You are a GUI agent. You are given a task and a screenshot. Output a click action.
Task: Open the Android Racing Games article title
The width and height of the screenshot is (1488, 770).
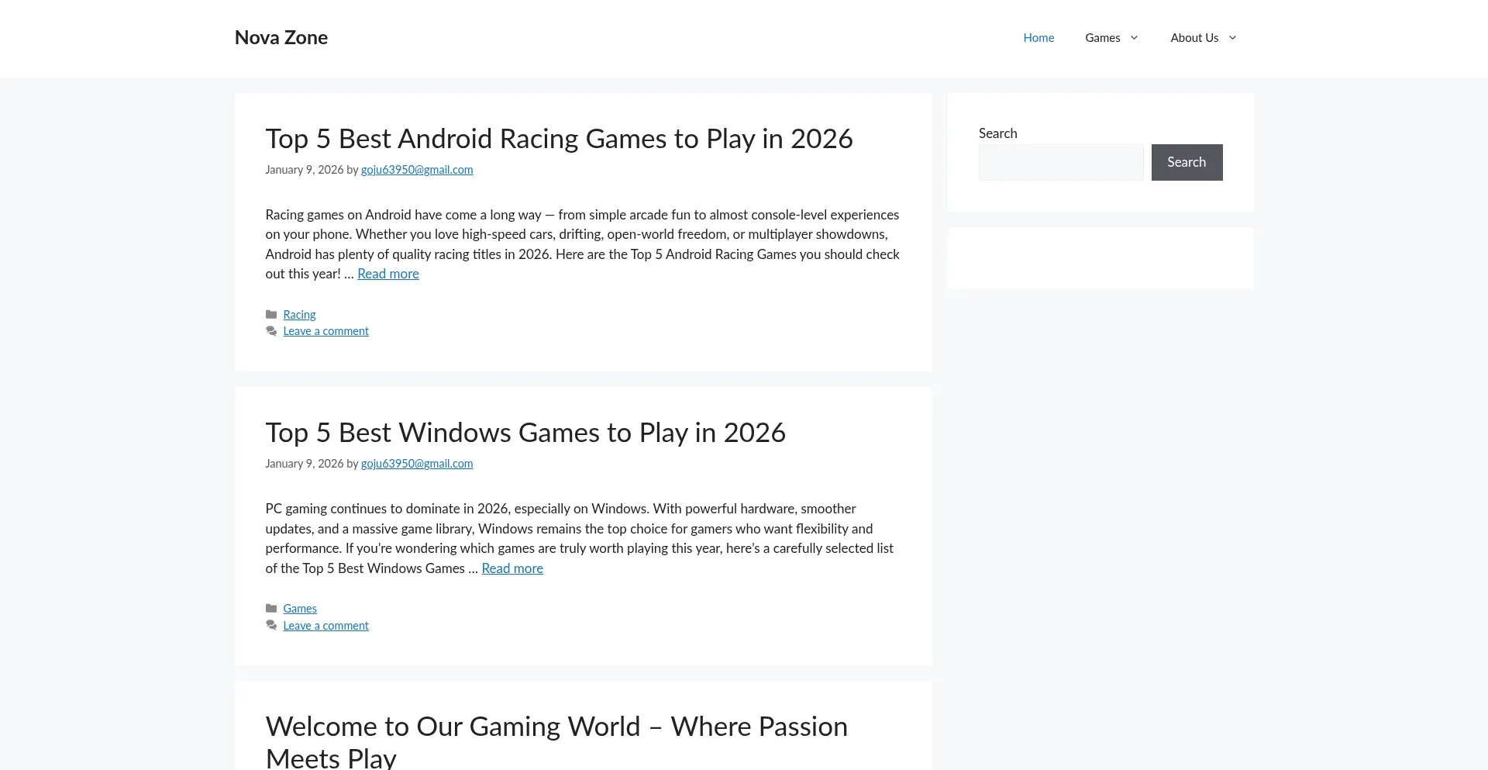(x=559, y=139)
